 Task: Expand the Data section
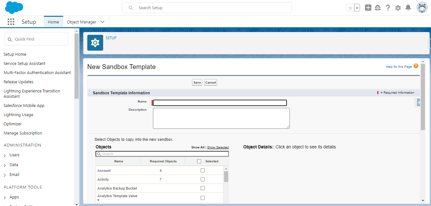[x=5, y=165]
